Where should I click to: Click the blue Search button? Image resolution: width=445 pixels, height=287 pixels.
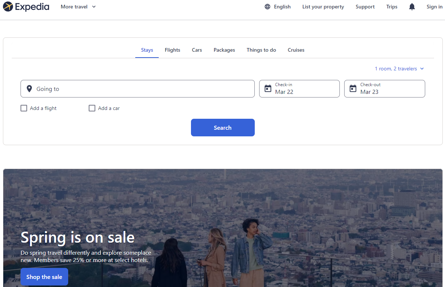(x=223, y=128)
